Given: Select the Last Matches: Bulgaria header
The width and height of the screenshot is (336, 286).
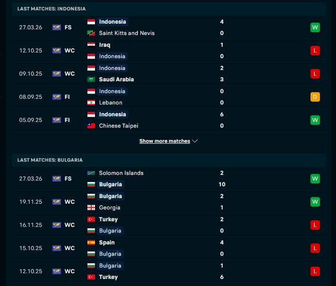Looking at the screenshot, I should (50, 160).
